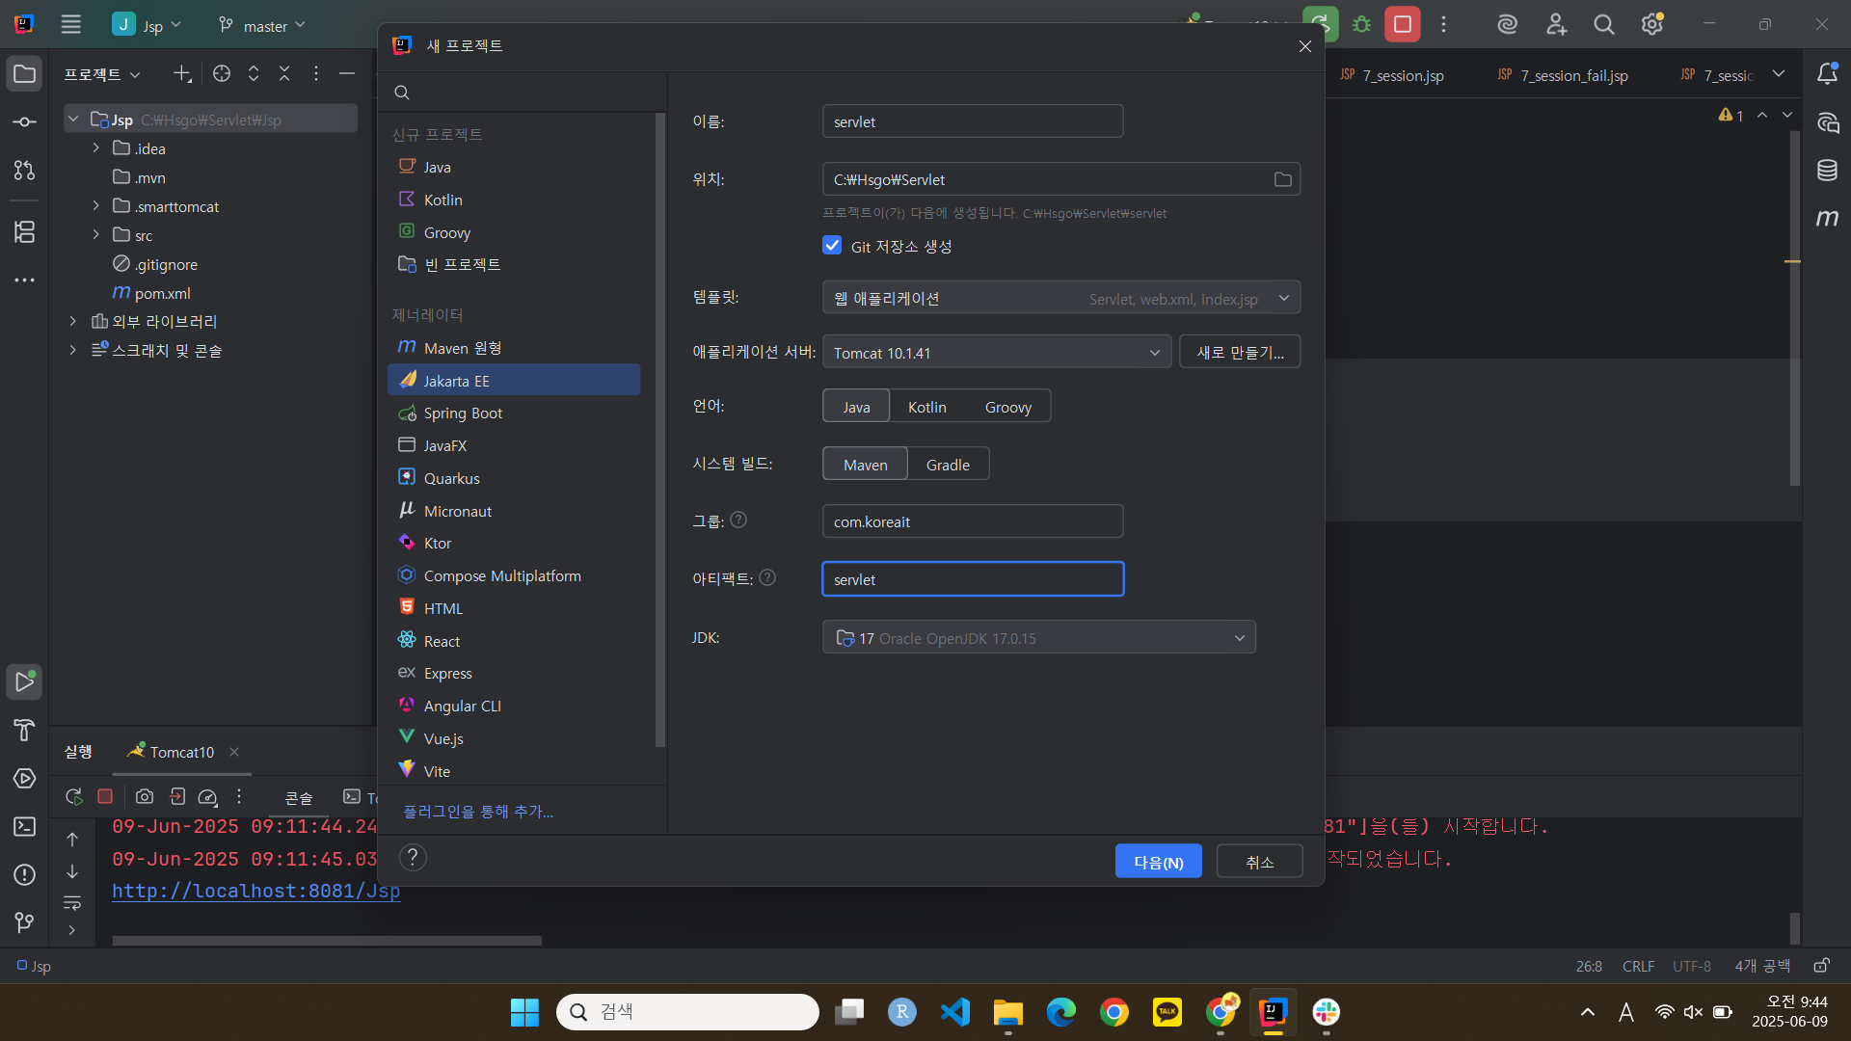Open the Notifications bell icon
The height and width of the screenshot is (1041, 1851).
tap(1827, 74)
